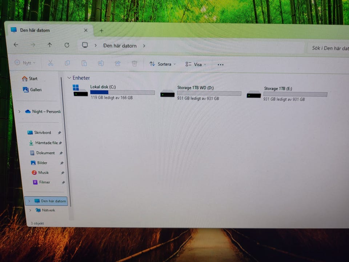The image size is (349, 262).
Task: Open Filmer pinned folder
Action: click(41, 182)
